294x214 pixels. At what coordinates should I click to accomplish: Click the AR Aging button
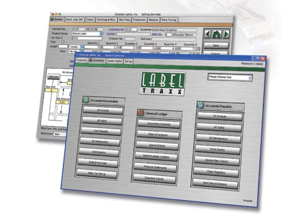[102, 121]
